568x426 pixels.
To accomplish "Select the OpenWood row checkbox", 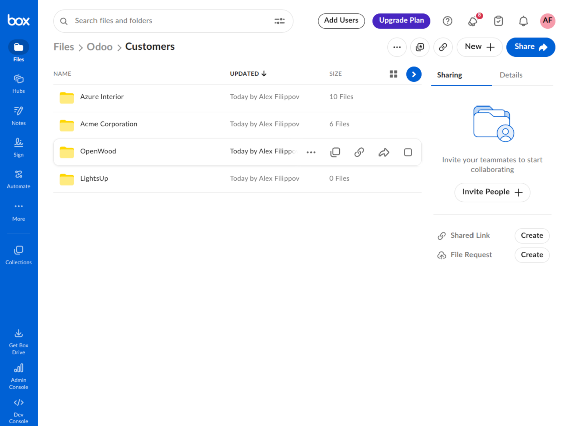I will [408, 152].
